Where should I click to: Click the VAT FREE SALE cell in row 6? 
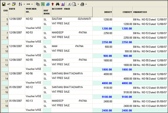tap(72, 24)
